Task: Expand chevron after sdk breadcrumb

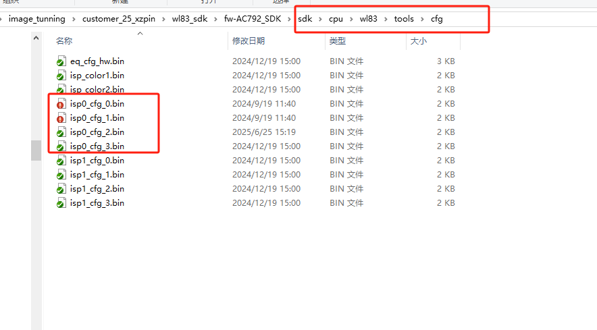Action: (x=320, y=19)
